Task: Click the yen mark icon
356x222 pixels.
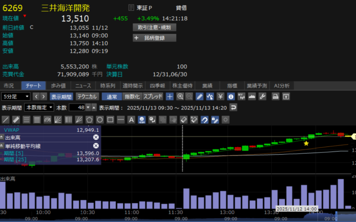Action: (x=220, y=97)
